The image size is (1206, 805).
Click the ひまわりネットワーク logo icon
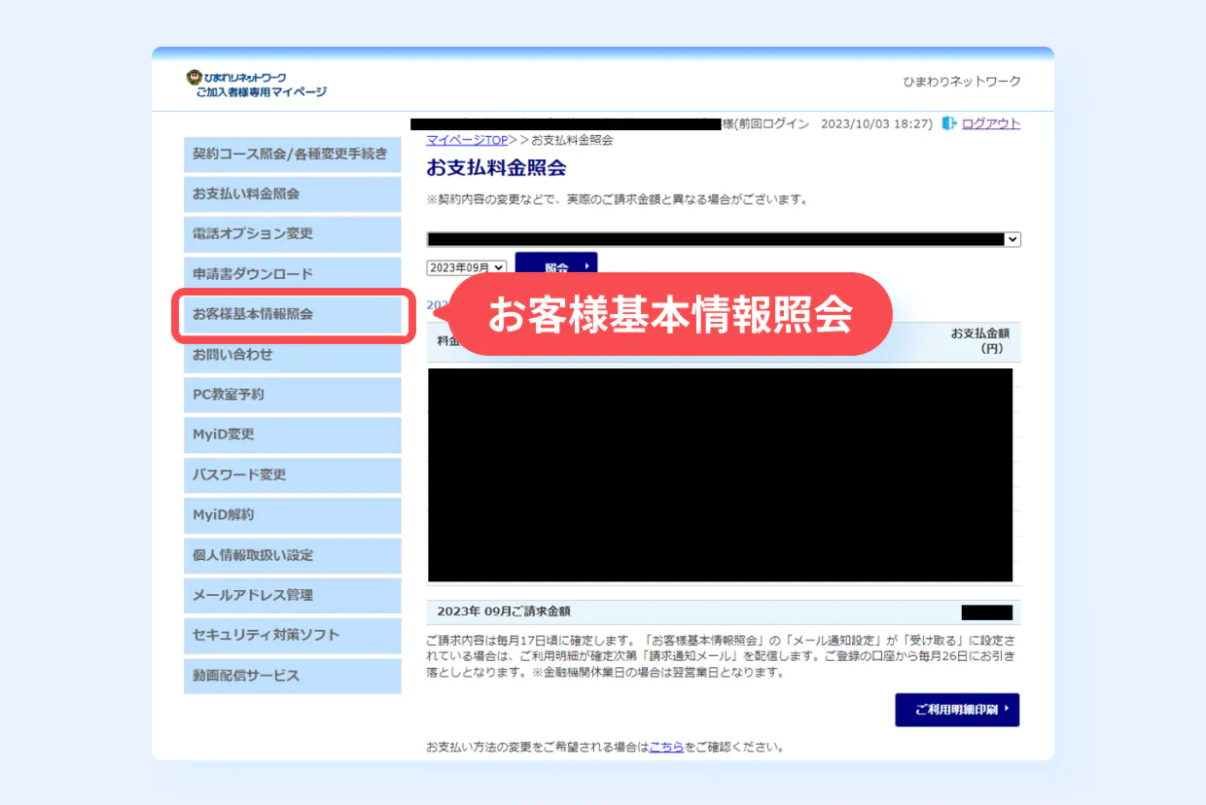tap(195, 77)
